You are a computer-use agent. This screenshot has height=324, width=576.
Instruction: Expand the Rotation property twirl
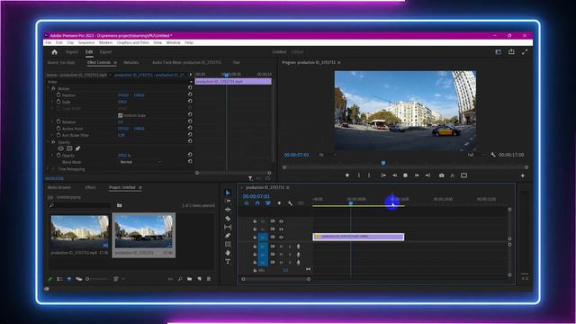click(52, 121)
